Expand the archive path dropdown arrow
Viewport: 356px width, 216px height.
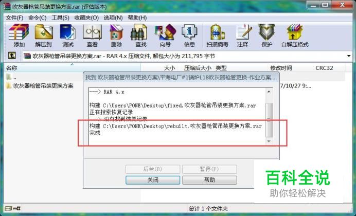click(x=349, y=56)
